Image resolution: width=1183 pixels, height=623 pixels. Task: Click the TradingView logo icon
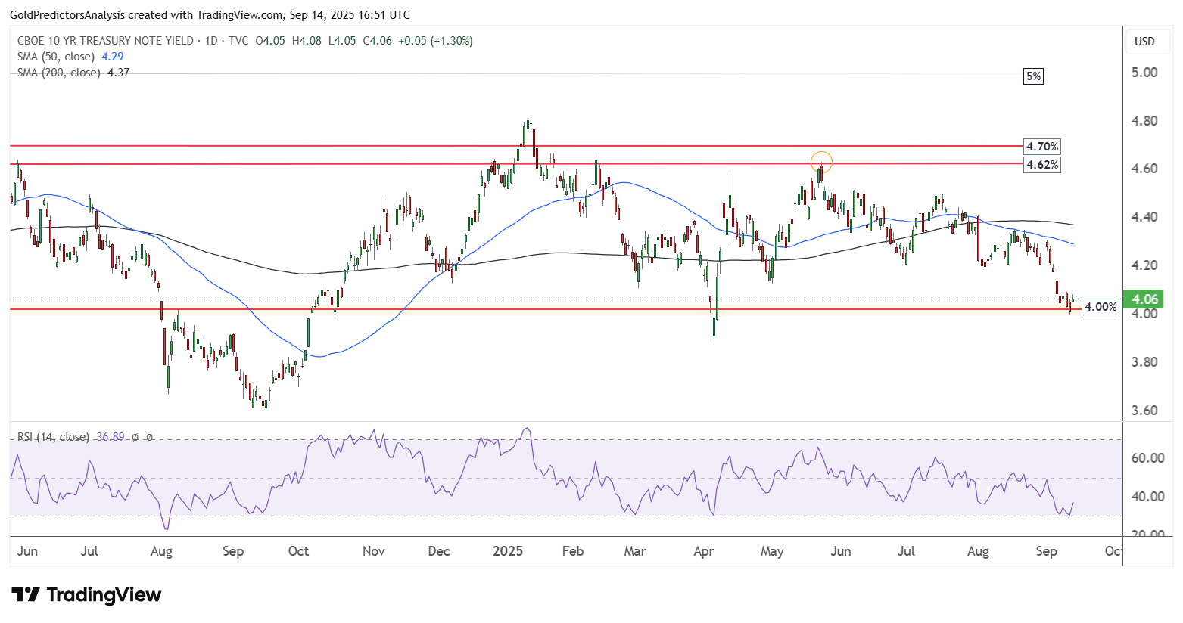coord(26,595)
